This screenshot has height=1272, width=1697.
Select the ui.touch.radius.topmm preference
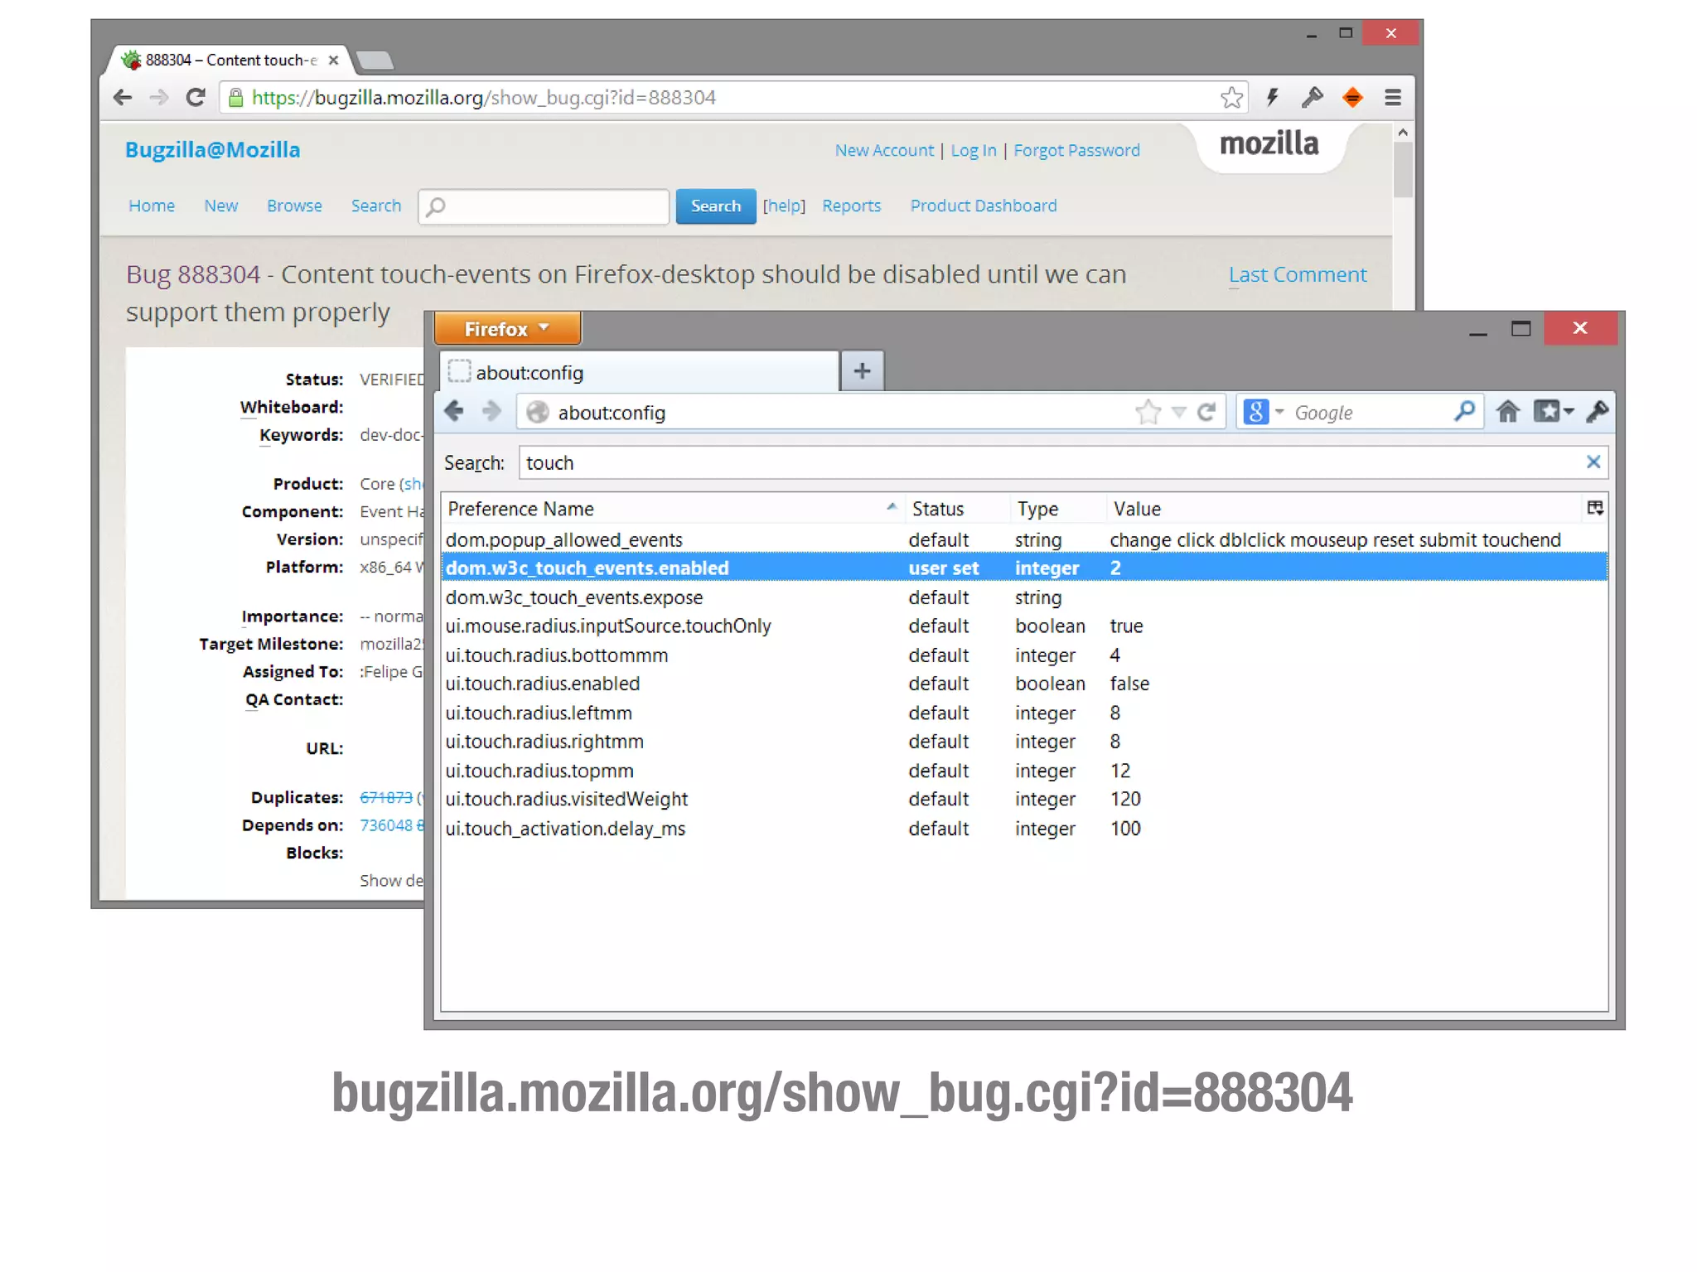point(1024,771)
